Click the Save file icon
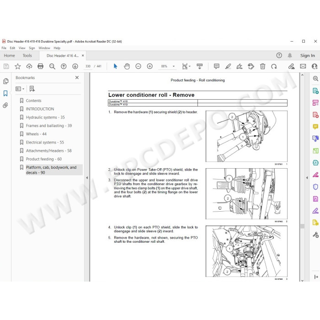This screenshot has height=320, width=320. coord(6,66)
